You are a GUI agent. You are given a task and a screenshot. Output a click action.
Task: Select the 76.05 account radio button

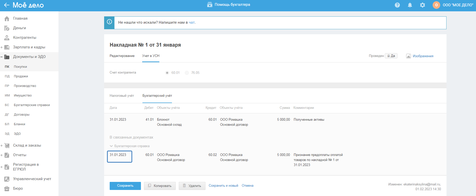[x=187, y=73]
